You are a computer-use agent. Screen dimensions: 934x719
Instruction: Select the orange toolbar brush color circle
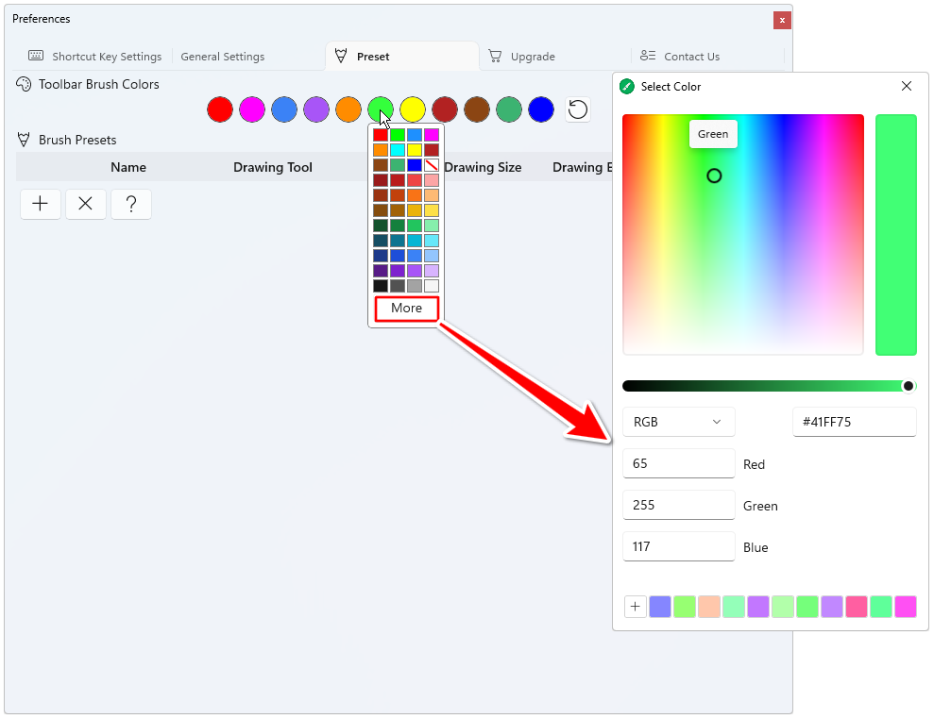coord(348,109)
